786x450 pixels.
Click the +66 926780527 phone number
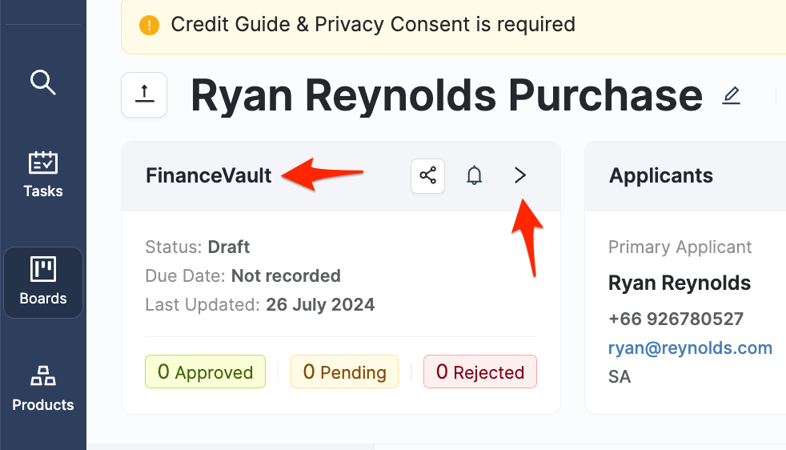coord(676,319)
